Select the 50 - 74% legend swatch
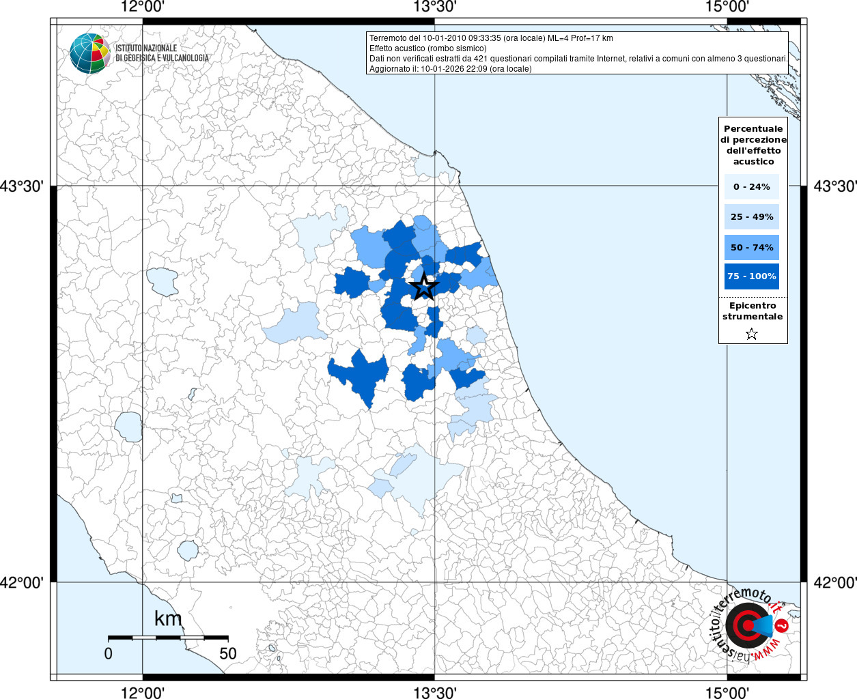857x699 pixels. 751,247
